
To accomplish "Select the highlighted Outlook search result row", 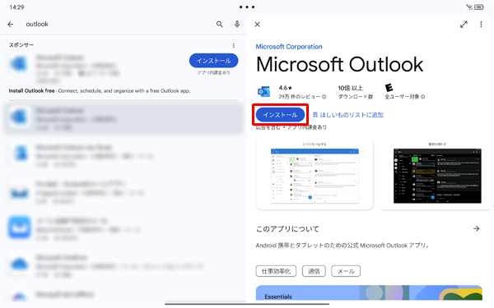I will point(123,119).
